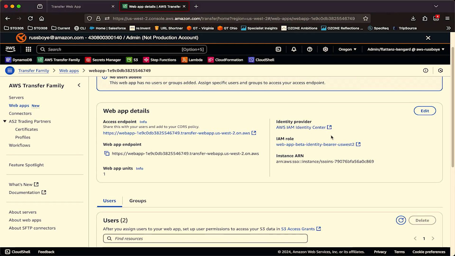
Task: Select Servers in the sidebar
Action: pyautogui.click(x=16, y=97)
